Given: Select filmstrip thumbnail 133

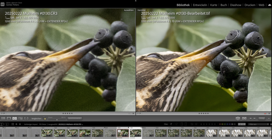Looking at the screenshot, I should pyautogui.click(x=161, y=133).
